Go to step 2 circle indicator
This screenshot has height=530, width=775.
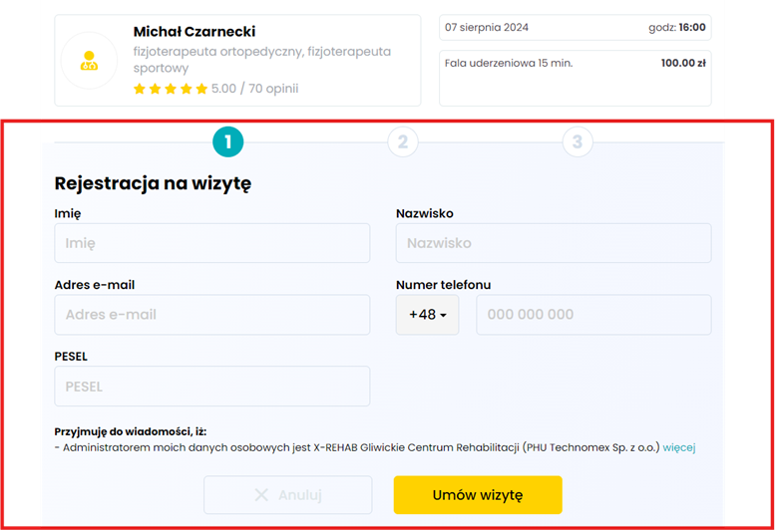click(402, 142)
